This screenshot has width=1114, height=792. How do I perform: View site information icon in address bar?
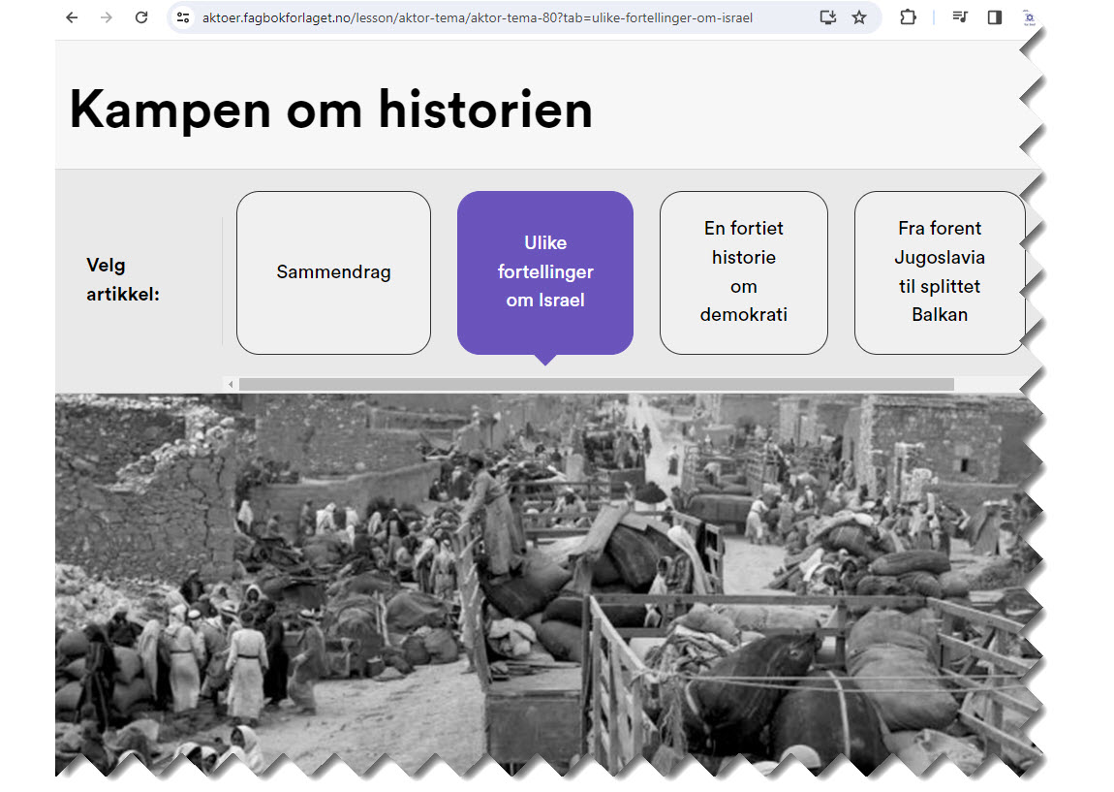(x=183, y=17)
